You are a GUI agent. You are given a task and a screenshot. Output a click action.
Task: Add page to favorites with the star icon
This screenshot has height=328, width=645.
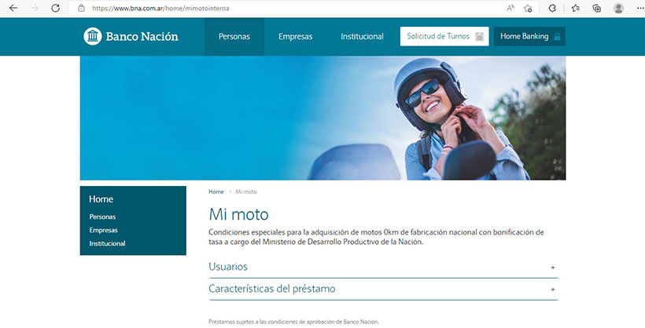click(528, 8)
